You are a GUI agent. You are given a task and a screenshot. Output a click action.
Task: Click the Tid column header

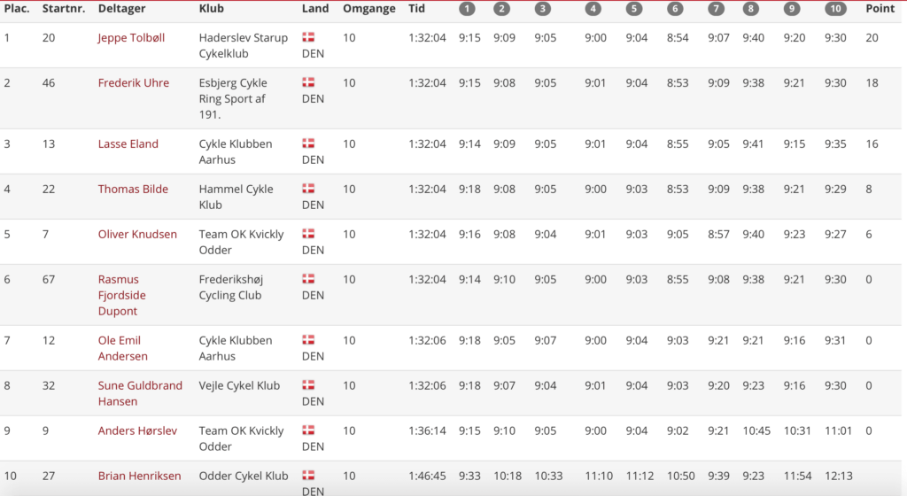[416, 9]
